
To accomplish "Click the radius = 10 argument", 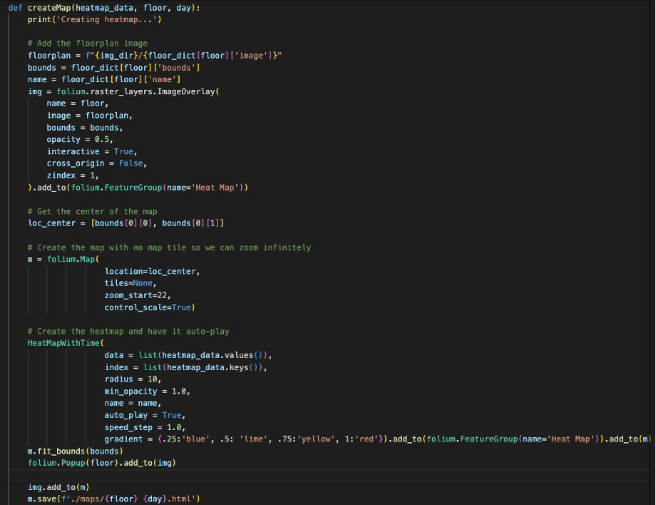I will coord(133,379).
